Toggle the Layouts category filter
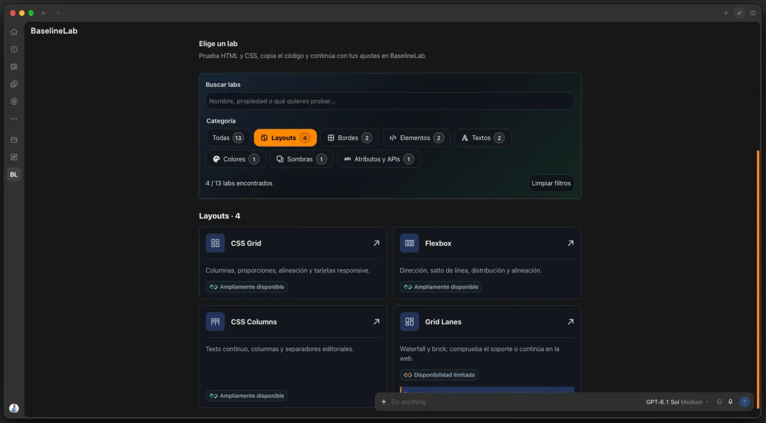This screenshot has height=423, width=766. (285, 138)
